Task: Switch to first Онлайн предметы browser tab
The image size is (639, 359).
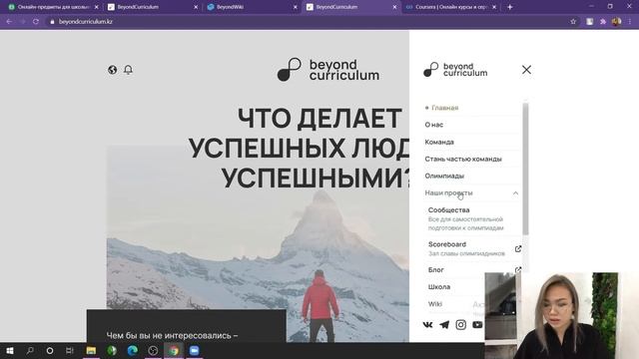Action: click(53, 7)
